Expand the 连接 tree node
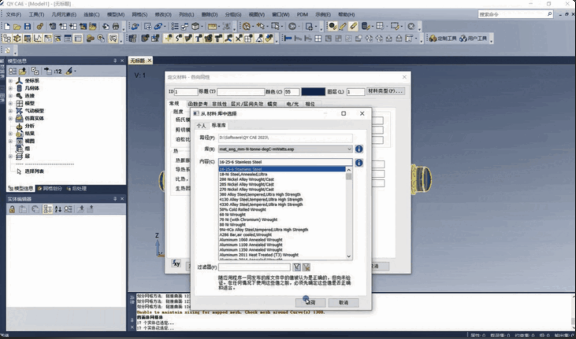The image size is (576, 339). click(11, 96)
